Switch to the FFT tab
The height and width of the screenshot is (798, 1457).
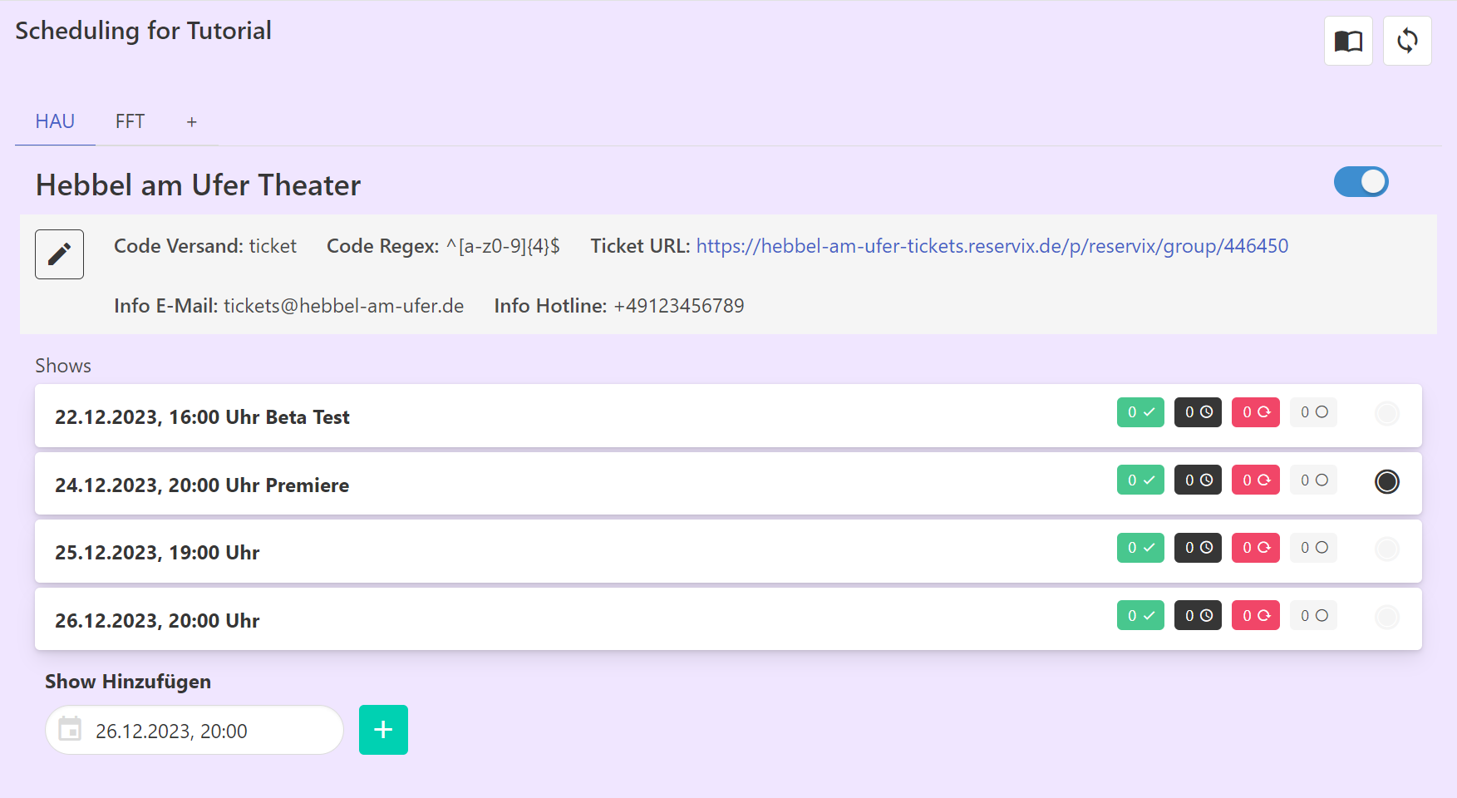(130, 122)
